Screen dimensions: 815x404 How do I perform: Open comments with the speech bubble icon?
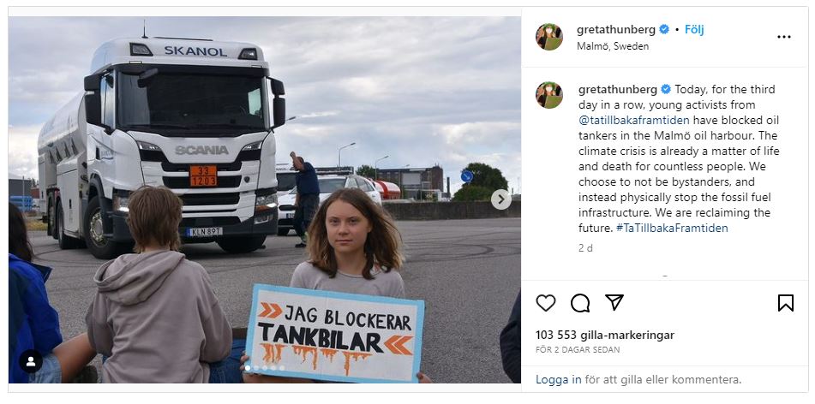click(x=579, y=303)
